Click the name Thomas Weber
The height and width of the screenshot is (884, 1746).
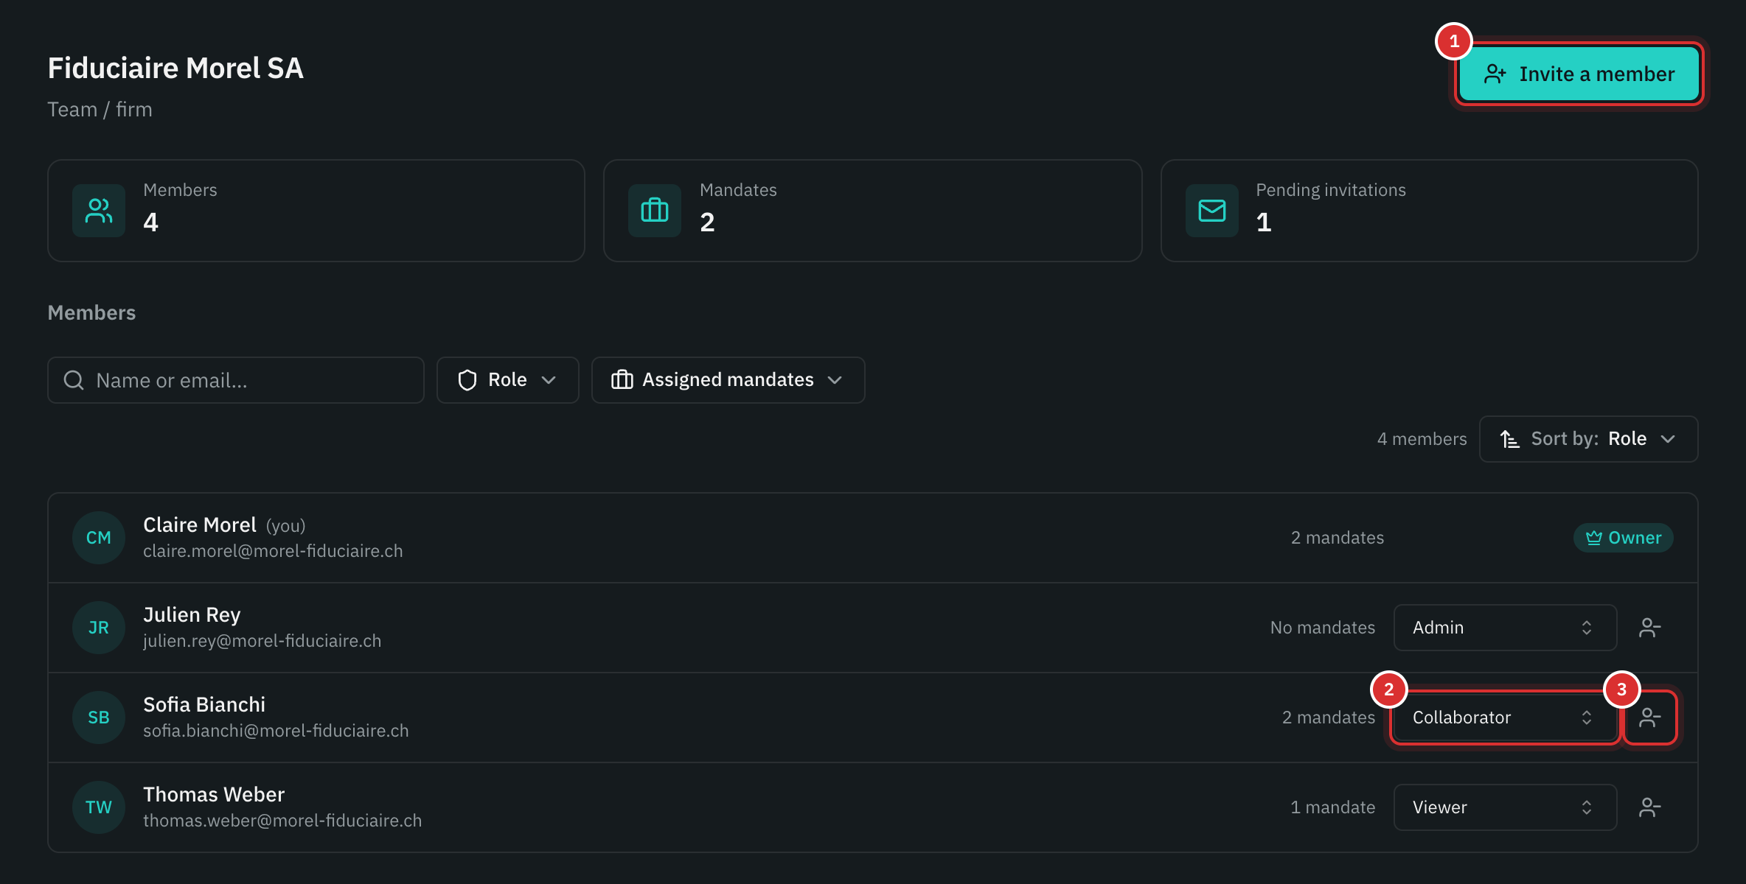214,795
